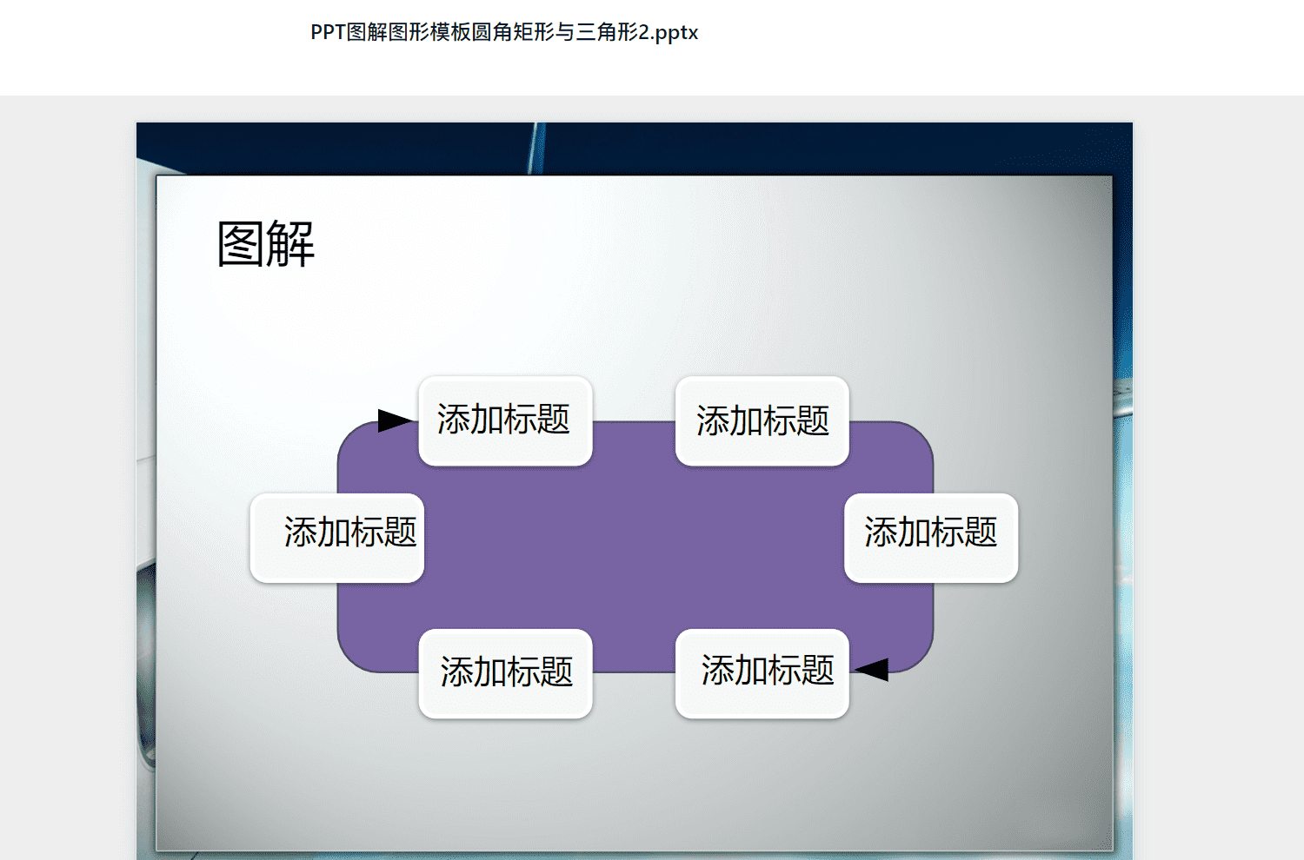Click the black arrowhead pointing at the top-left box
Viewport: 1304px width, 860px height.
396,420
